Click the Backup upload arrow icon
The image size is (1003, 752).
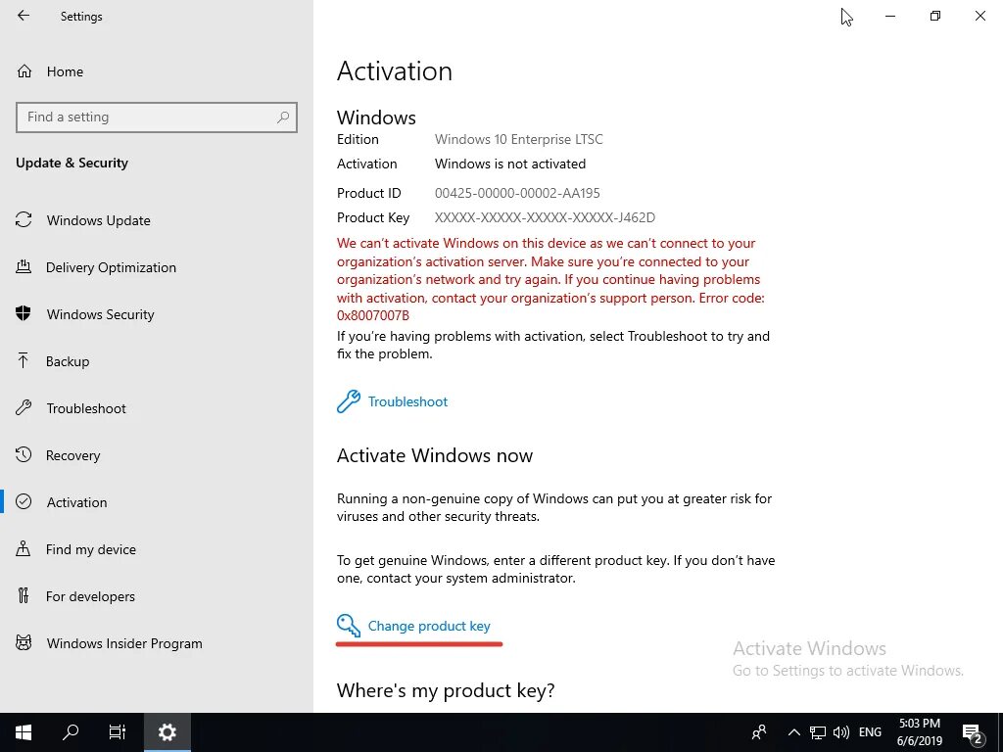pyautogui.click(x=24, y=360)
